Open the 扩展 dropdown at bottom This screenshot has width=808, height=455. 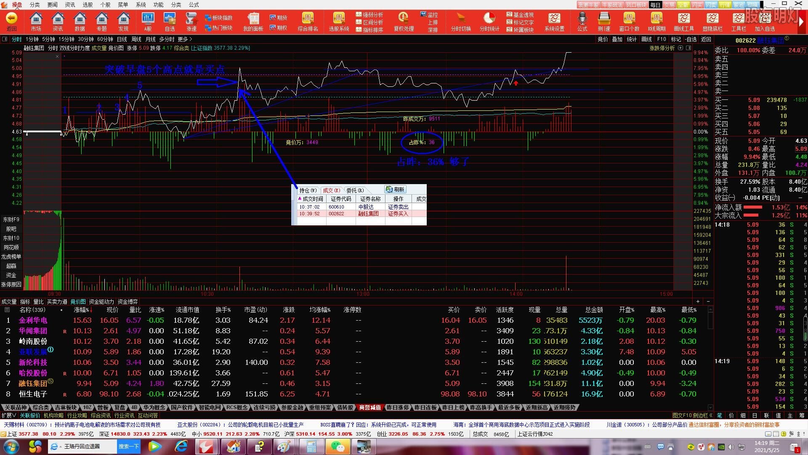[9, 415]
